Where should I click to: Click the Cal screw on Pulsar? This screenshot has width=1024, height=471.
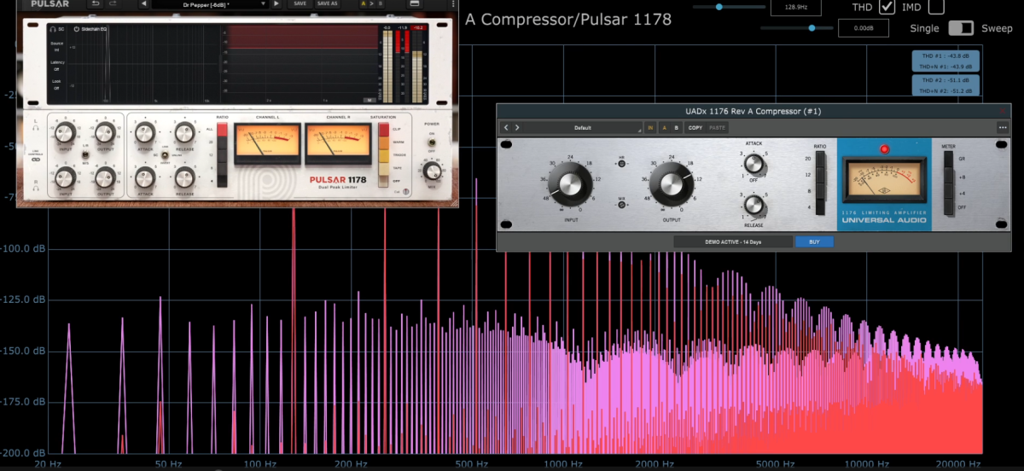pos(405,190)
